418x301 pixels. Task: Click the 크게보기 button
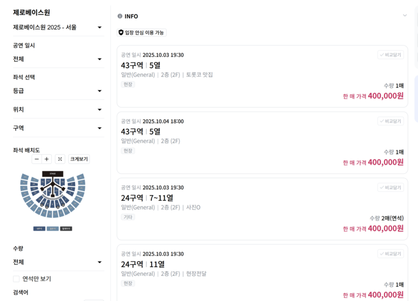point(79,159)
